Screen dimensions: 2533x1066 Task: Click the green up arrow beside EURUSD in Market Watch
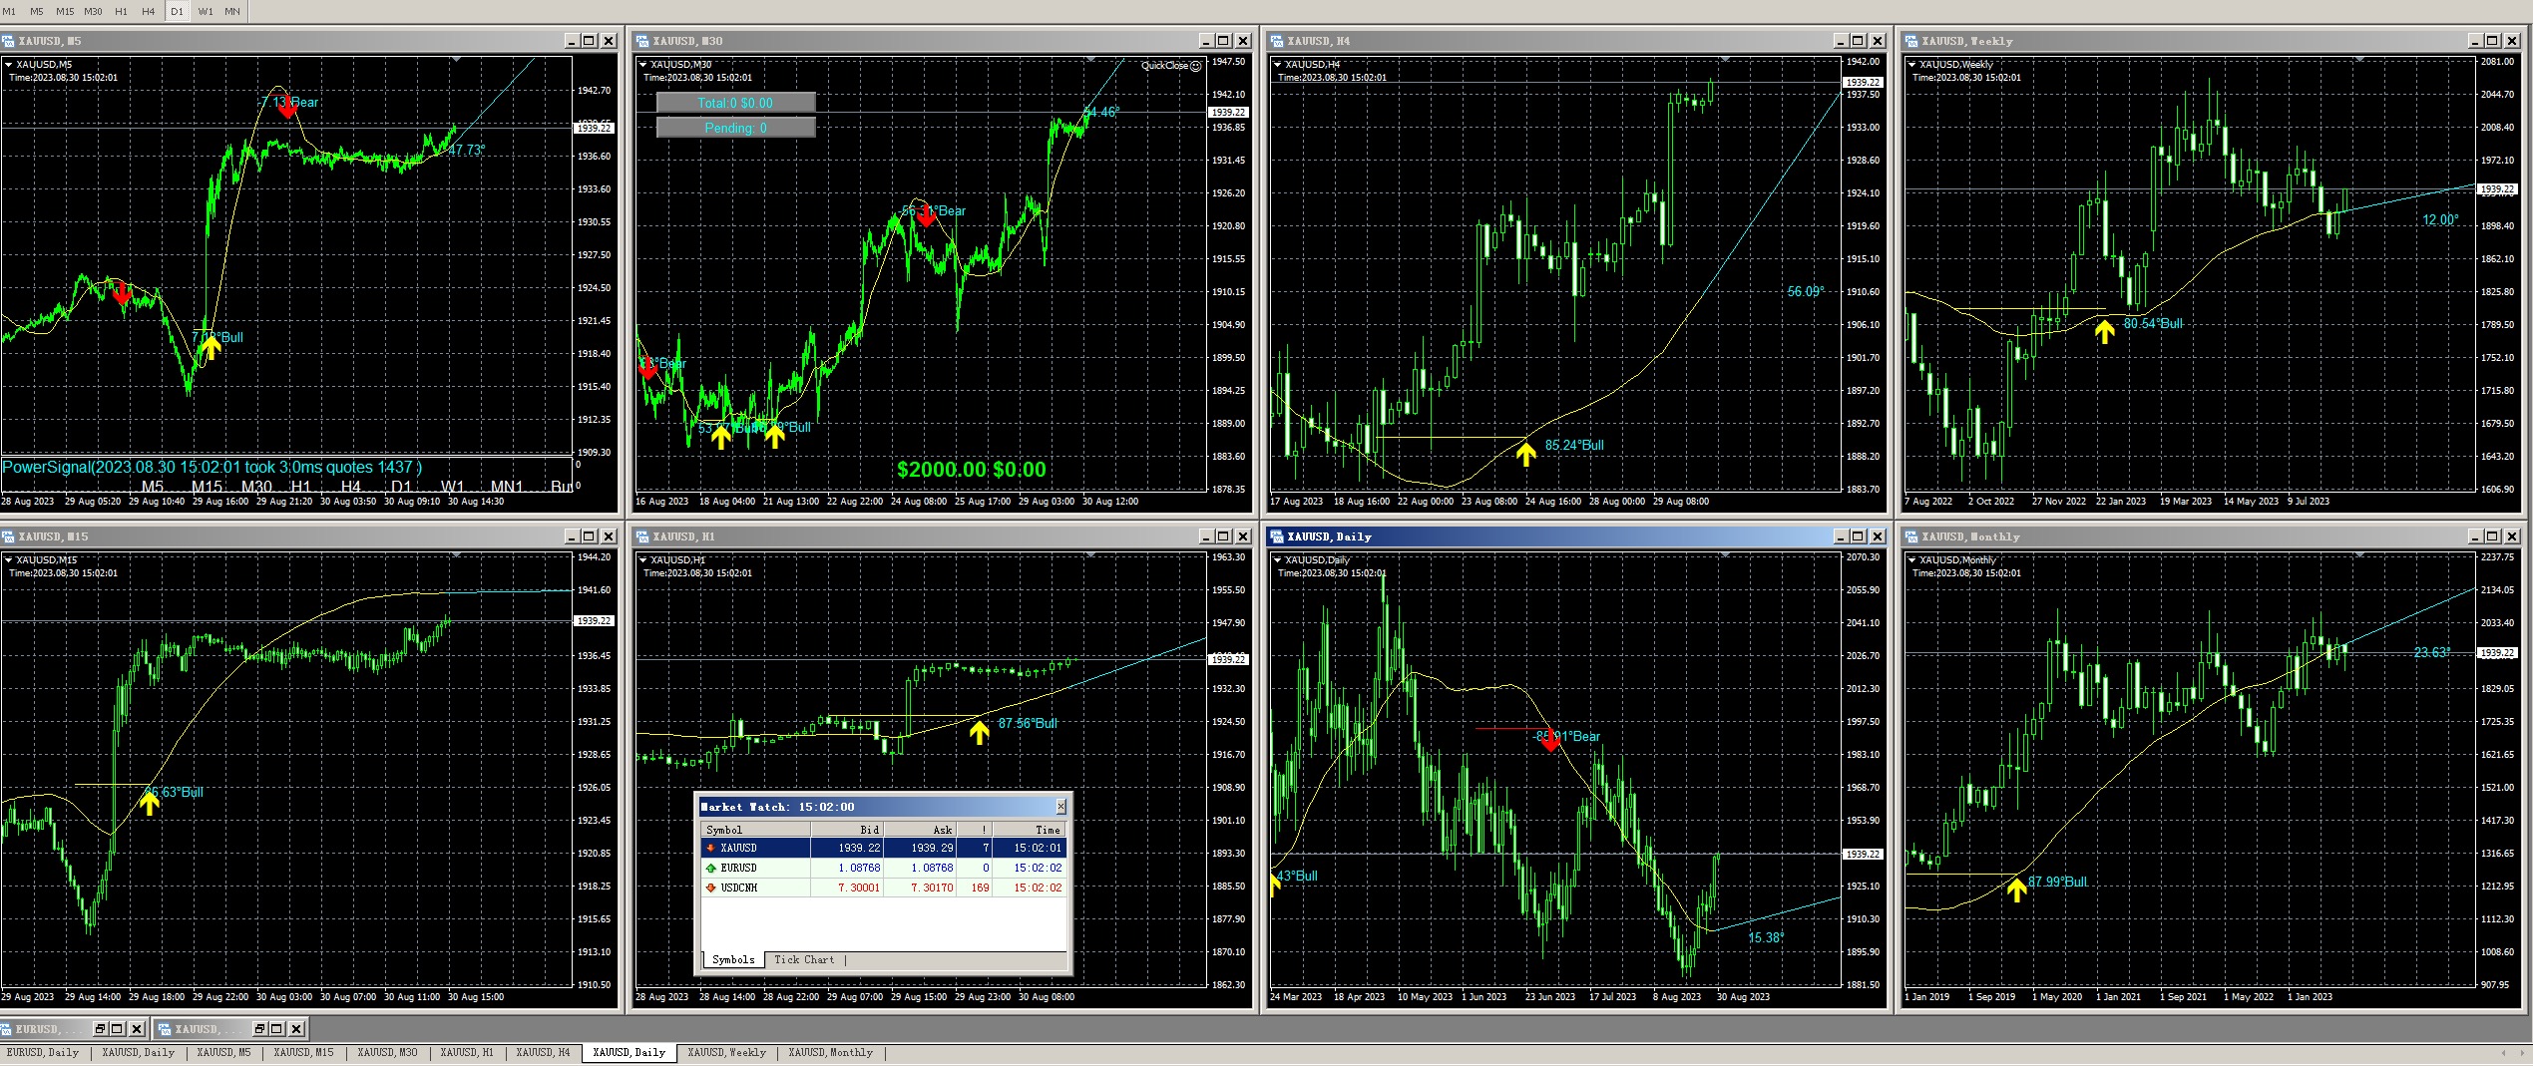(710, 868)
